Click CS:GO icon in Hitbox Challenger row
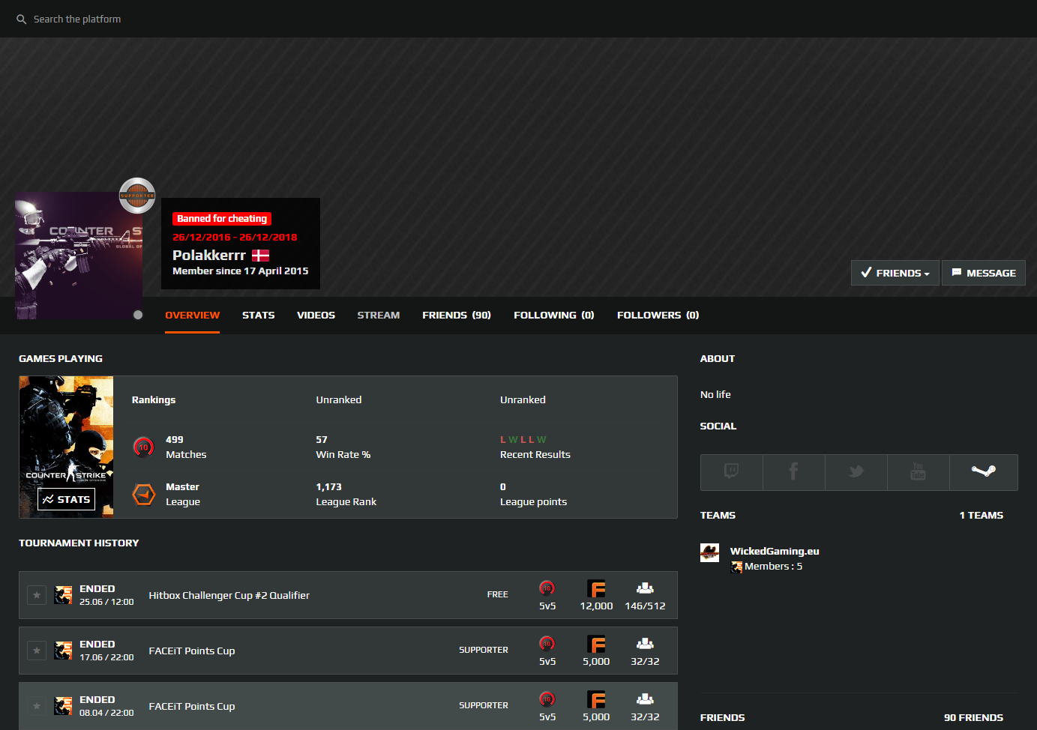The width and height of the screenshot is (1037, 730). point(64,595)
